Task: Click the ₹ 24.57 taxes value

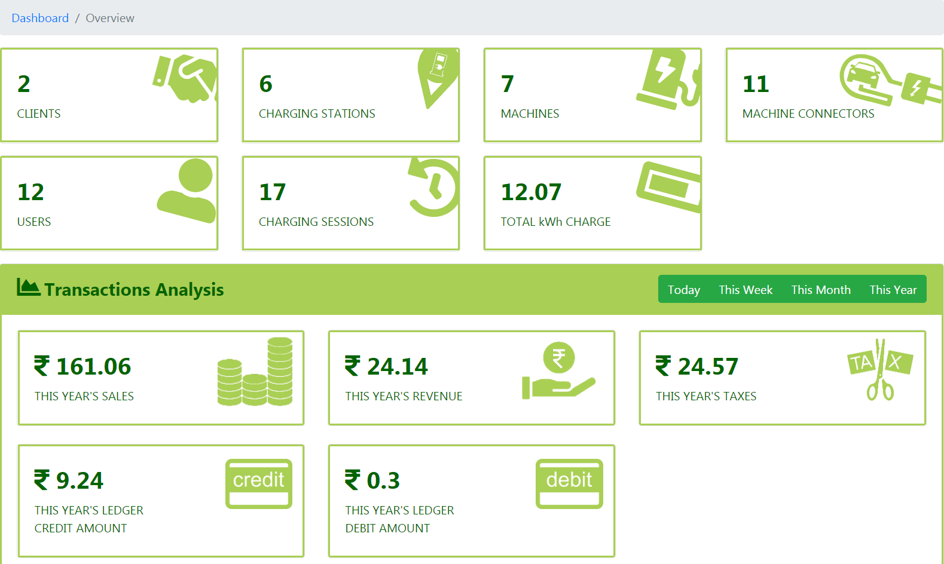Action: click(697, 366)
